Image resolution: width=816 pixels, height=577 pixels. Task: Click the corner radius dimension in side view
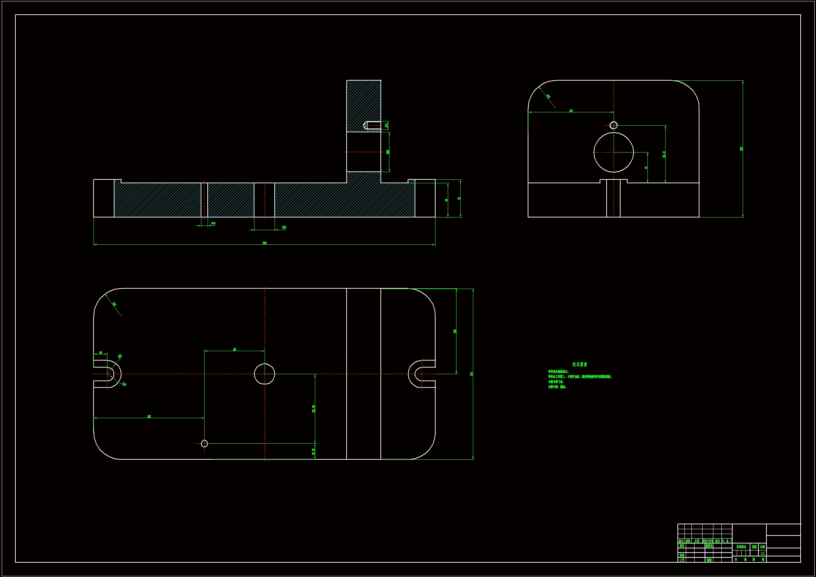(x=548, y=97)
